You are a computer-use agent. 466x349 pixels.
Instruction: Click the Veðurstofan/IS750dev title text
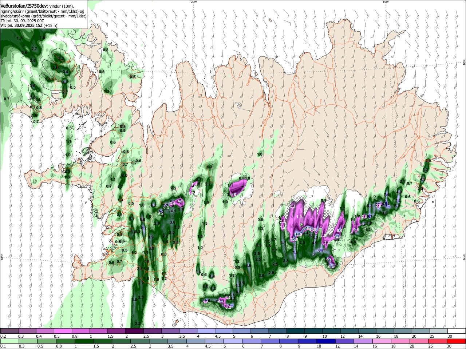click(x=24, y=6)
